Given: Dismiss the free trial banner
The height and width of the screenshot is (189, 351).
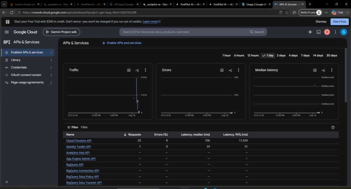Looking at the screenshot, I should pos(321,22).
